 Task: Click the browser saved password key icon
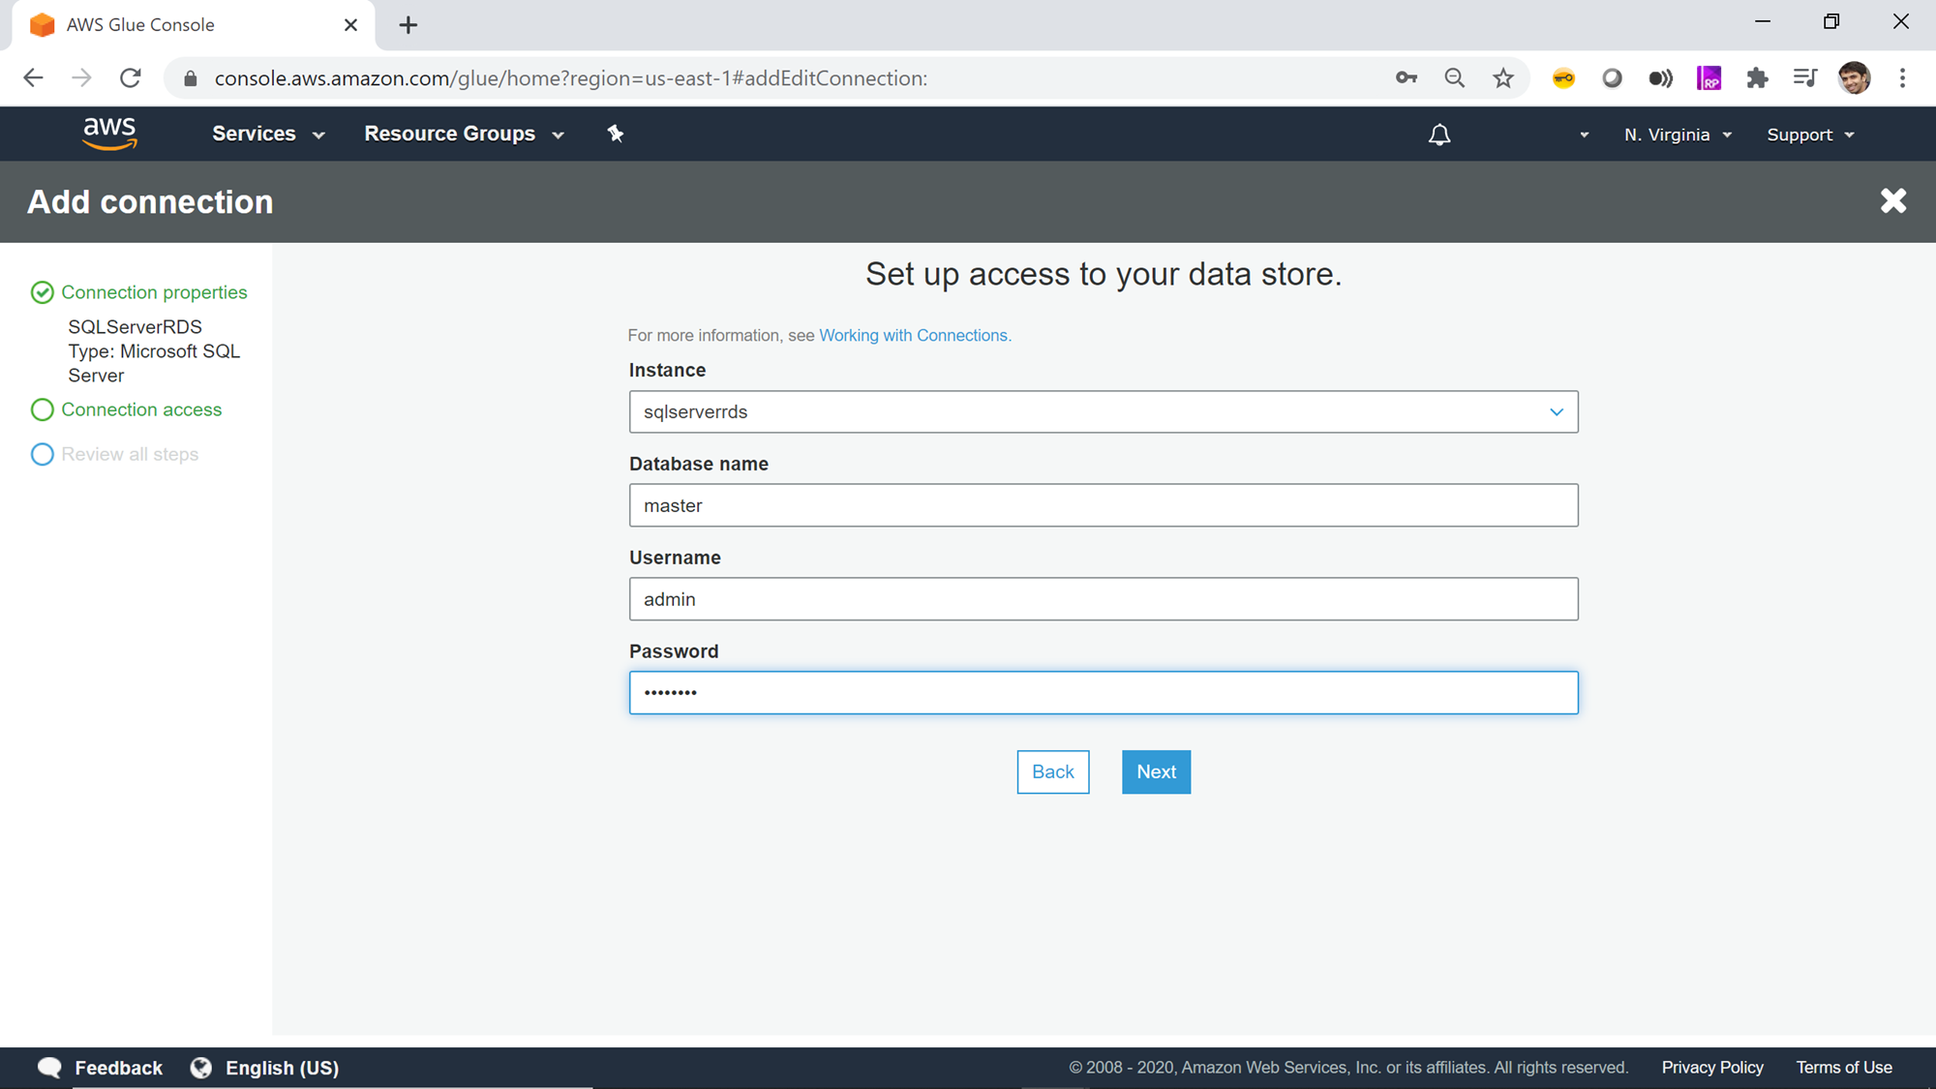1406,78
